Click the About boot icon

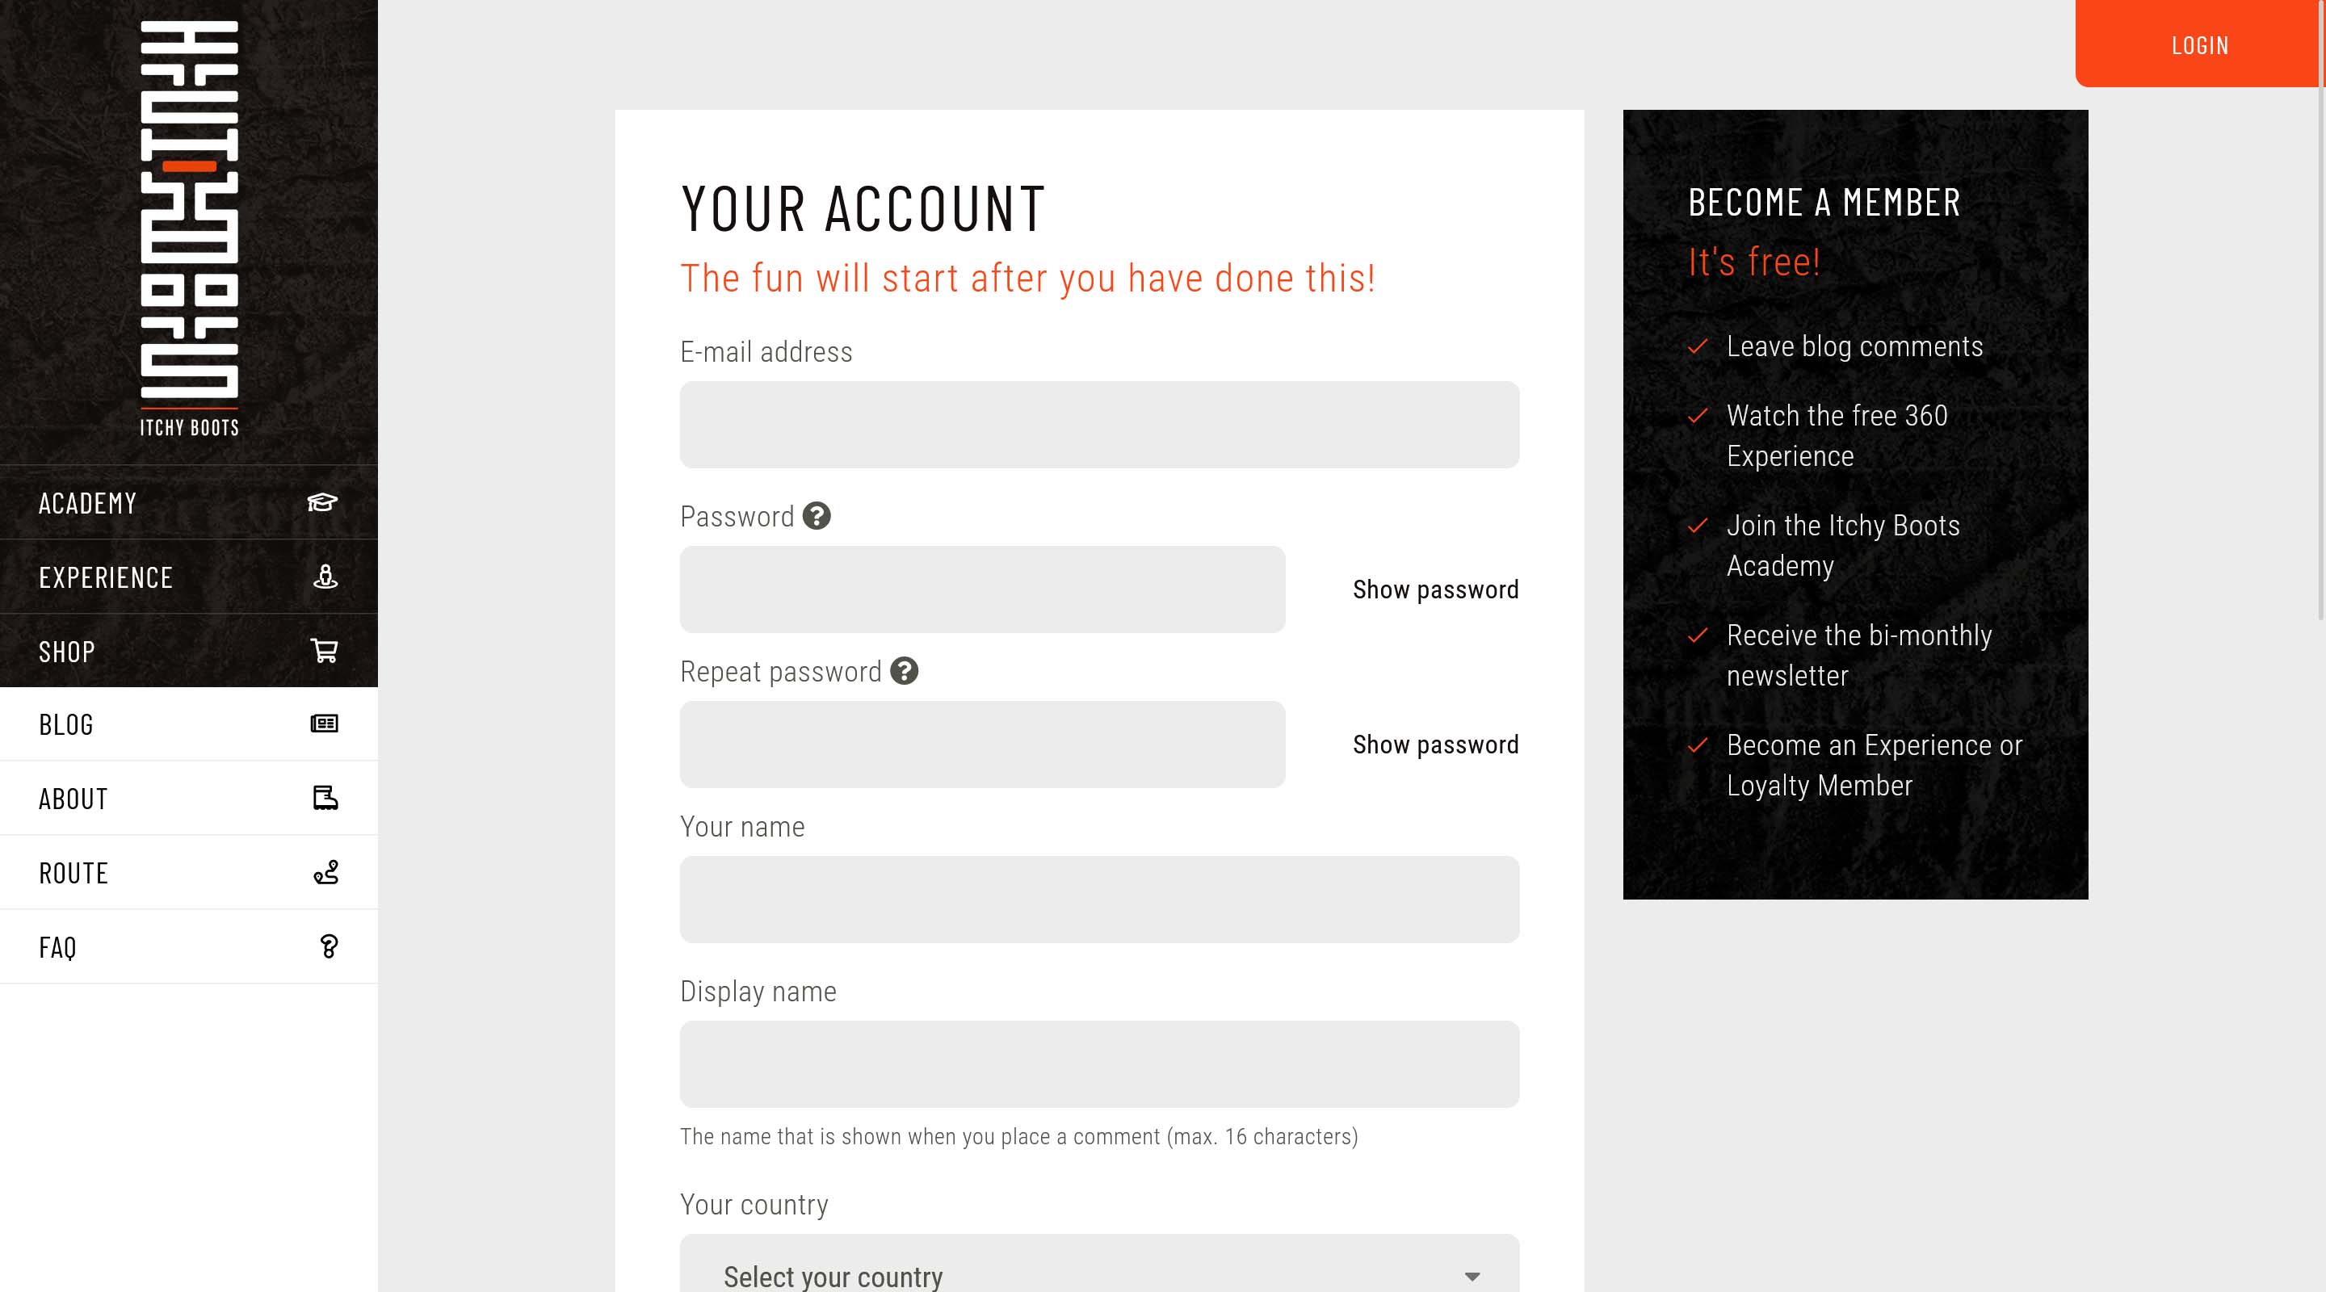tap(325, 798)
